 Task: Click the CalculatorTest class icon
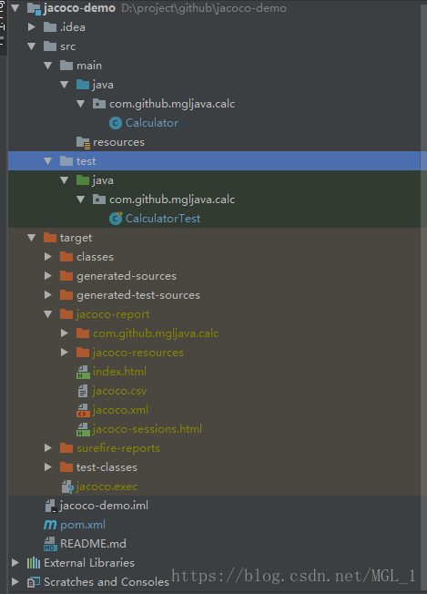click(116, 219)
